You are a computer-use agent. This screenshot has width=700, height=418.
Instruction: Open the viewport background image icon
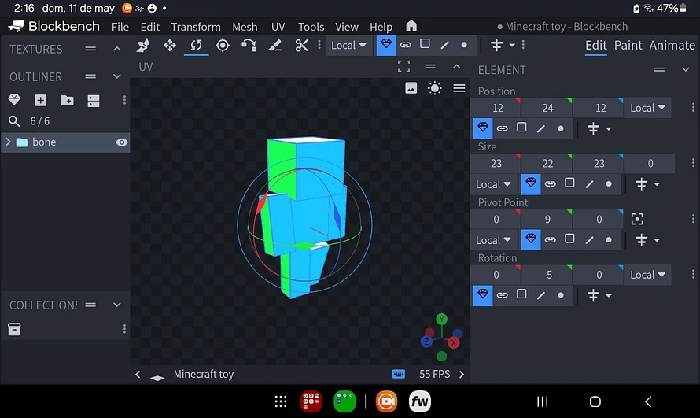pos(411,88)
